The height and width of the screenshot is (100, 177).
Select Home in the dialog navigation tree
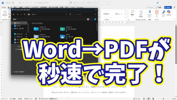tap(19, 23)
